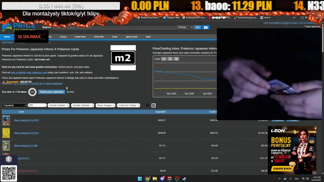This screenshot has width=324, height=182.
Task: Open Mega Charizard X Ex #110 link
Action: tap(26, 120)
